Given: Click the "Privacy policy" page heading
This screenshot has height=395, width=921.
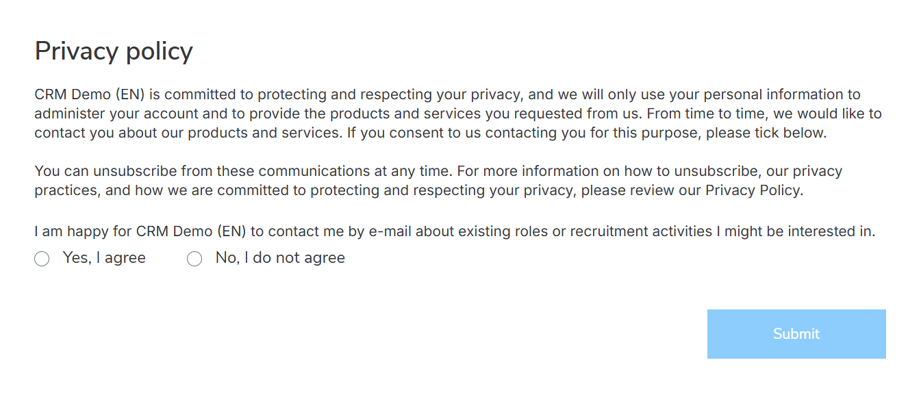Looking at the screenshot, I should pos(114,51).
